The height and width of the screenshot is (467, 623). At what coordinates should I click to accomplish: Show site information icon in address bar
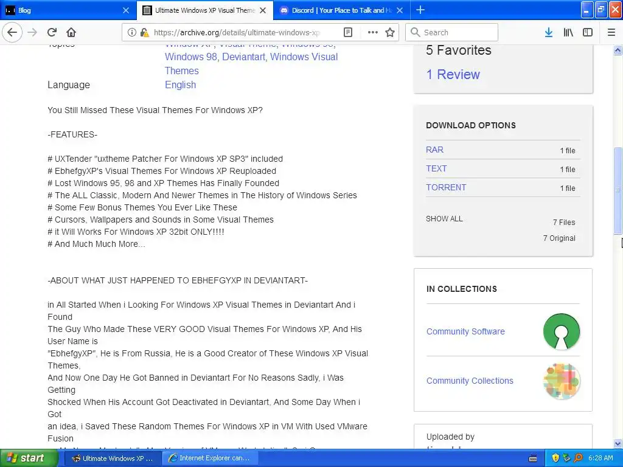pyautogui.click(x=131, y=32)
